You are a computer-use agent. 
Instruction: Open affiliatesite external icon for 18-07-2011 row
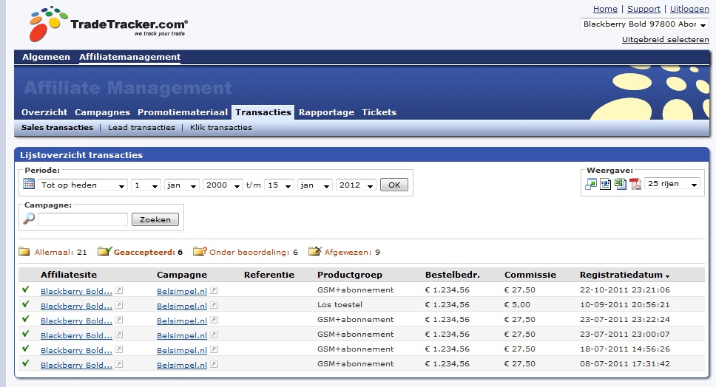click(x=119, y=349)
